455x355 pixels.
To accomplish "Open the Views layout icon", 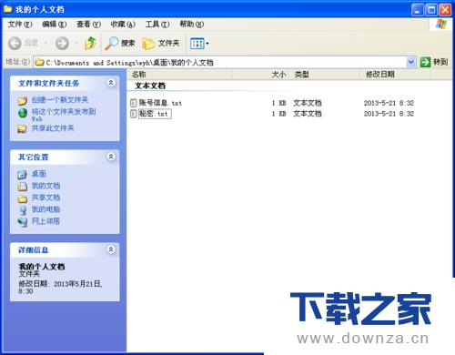I will (197, 44).
